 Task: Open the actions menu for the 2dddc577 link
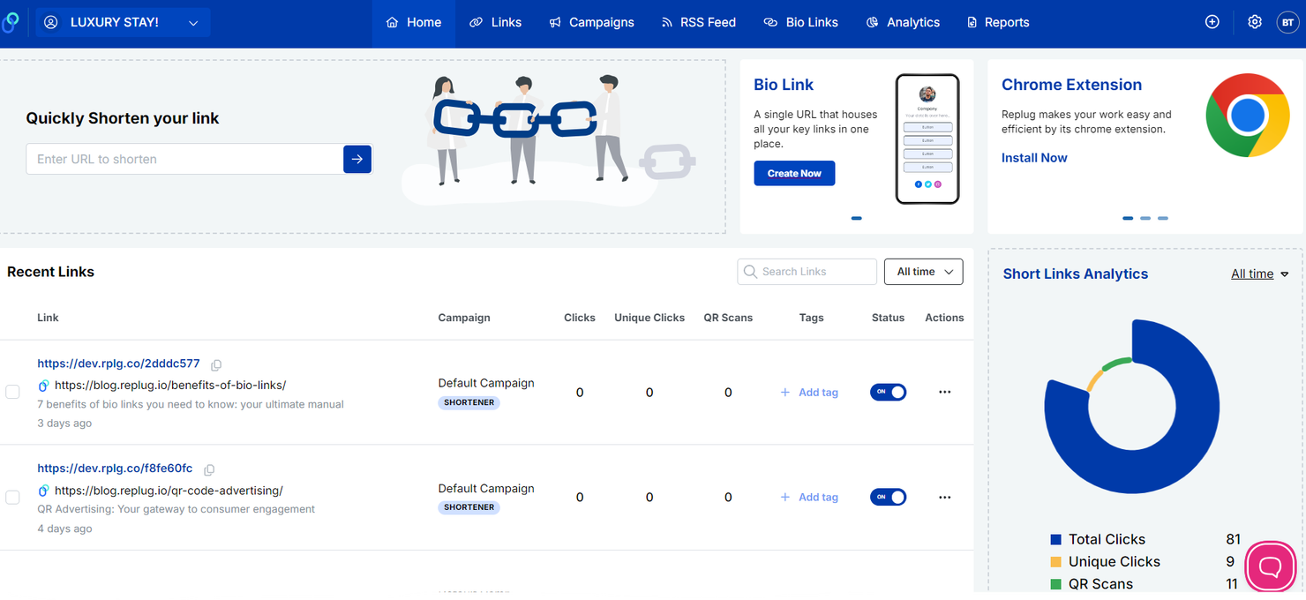point(945,392)
